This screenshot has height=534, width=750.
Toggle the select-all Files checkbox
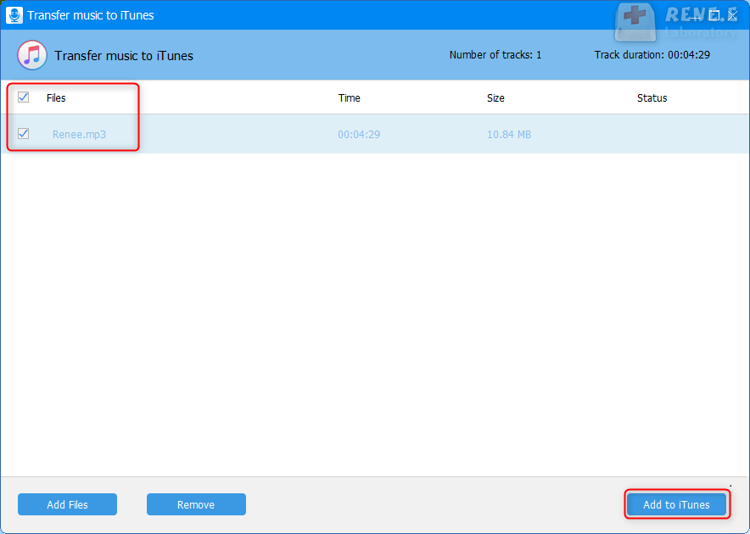(x=23, y=97)
